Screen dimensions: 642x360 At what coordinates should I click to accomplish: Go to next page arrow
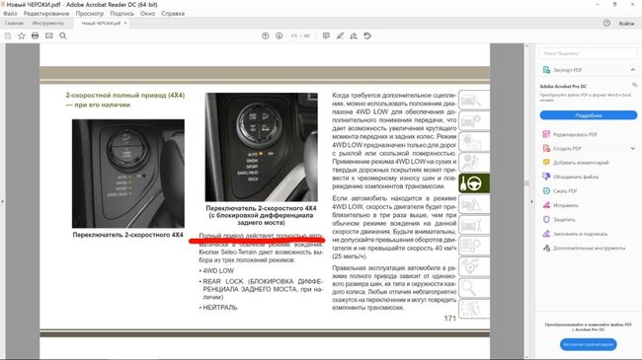pyautogui.click(x=279, y=36)
